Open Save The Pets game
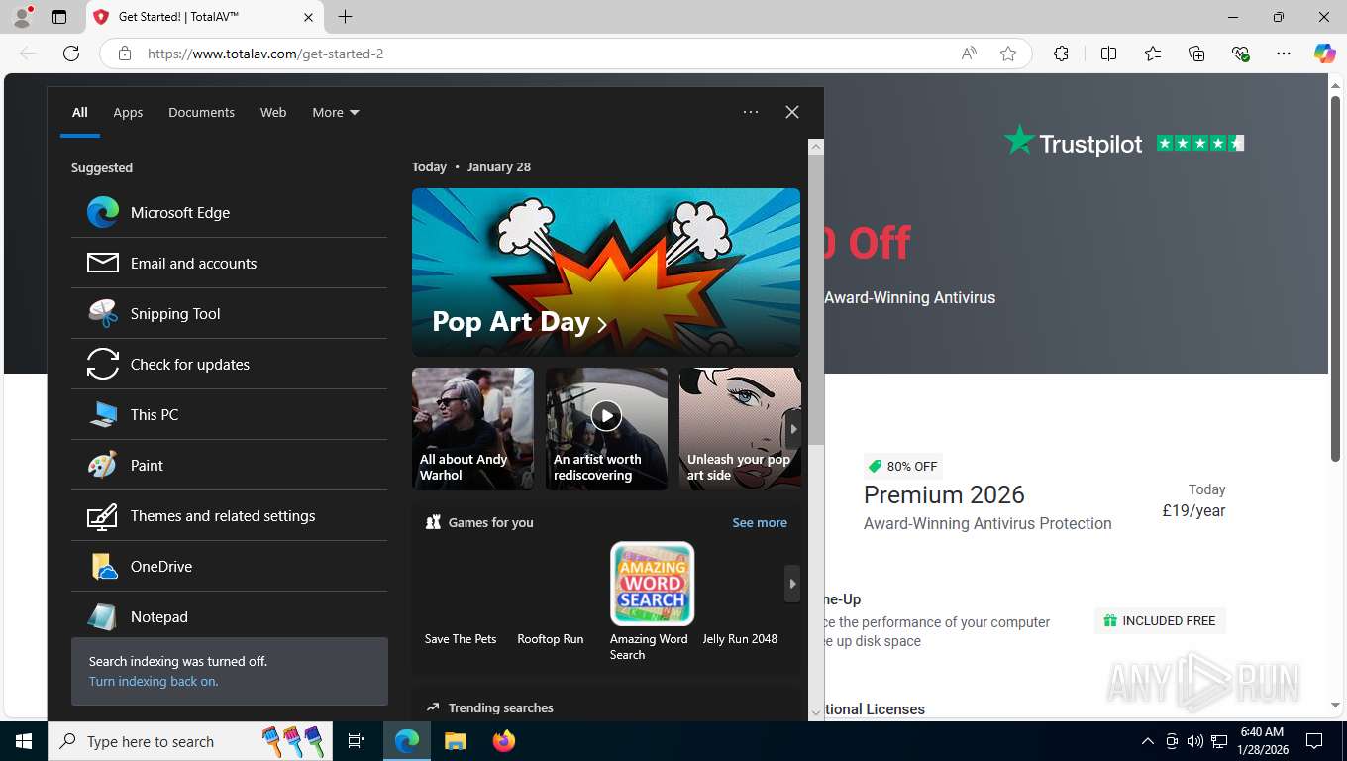1347x761 pixels. [x=461, y=638]
